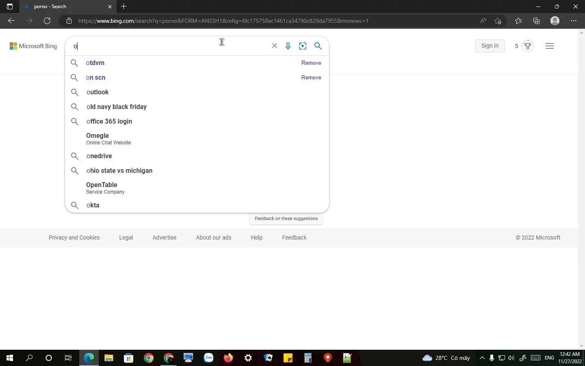Open the Edge profile avatar
This screenshot has width=585, height=366.
coord(555,21)
